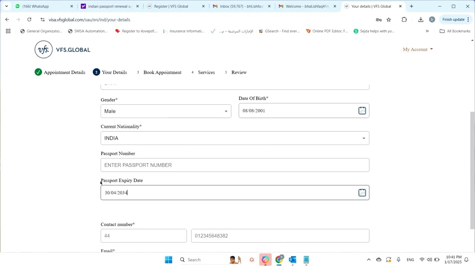Open a new browser tab
This screenshot has height=267, width=475.
click(x=411, y=6)
